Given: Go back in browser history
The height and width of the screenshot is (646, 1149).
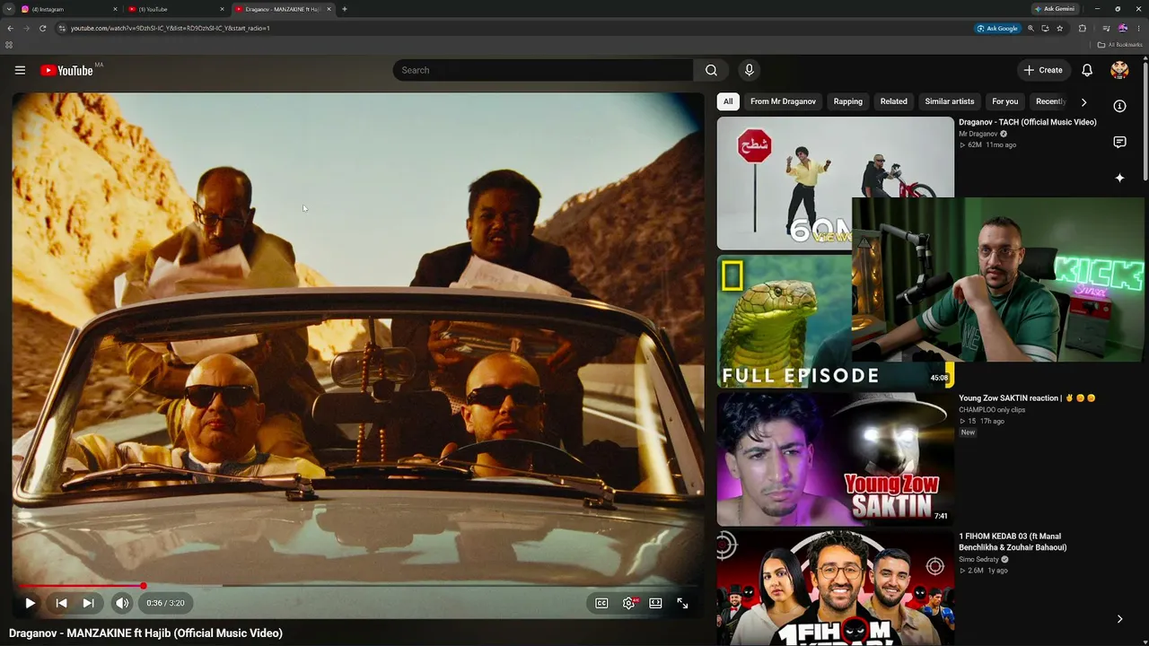Looking at the screenshot, I should point(10,28).
